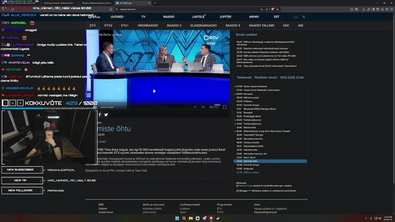The width and height of the screenshot is (395, 222).
Task: Select schedule row 21:40 Valimiste õhtu
Action: point(270,161)
